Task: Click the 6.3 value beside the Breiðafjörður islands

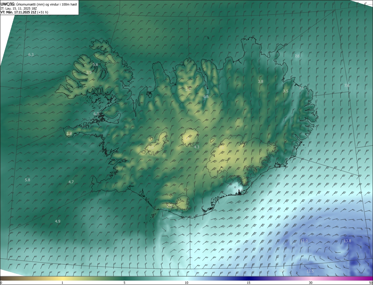Action: point(96,114)
